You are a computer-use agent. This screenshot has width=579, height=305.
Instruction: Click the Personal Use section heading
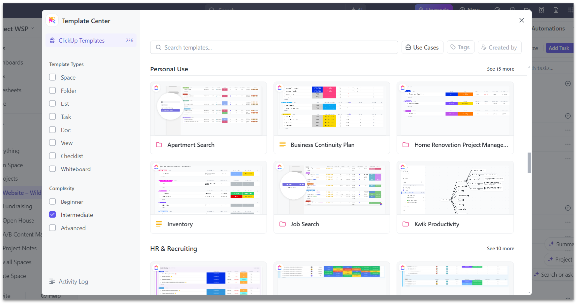[x=169, y=69]
